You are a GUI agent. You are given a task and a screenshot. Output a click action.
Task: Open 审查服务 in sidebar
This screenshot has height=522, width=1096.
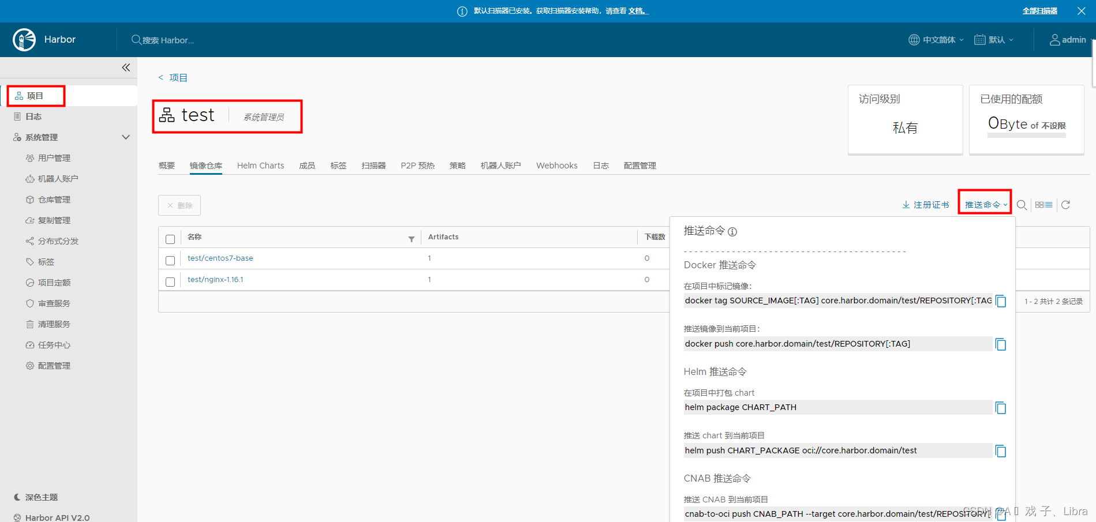(54, 303)
